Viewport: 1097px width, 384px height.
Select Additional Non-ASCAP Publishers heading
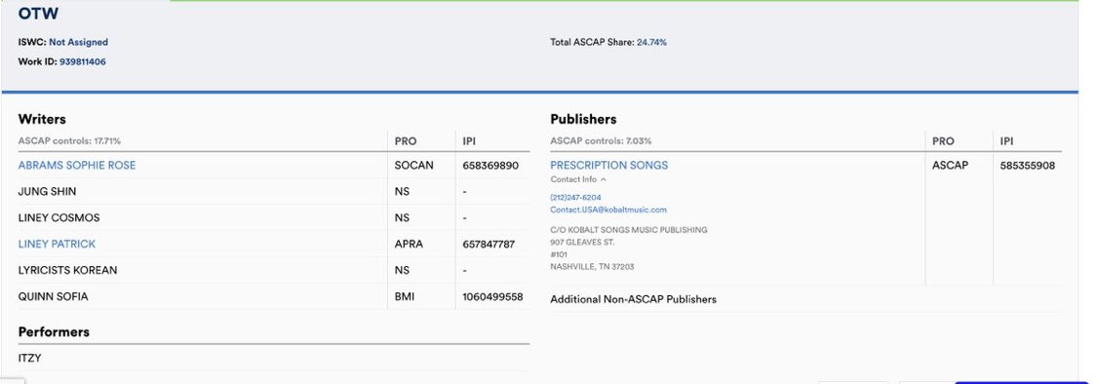pos(633,299)
